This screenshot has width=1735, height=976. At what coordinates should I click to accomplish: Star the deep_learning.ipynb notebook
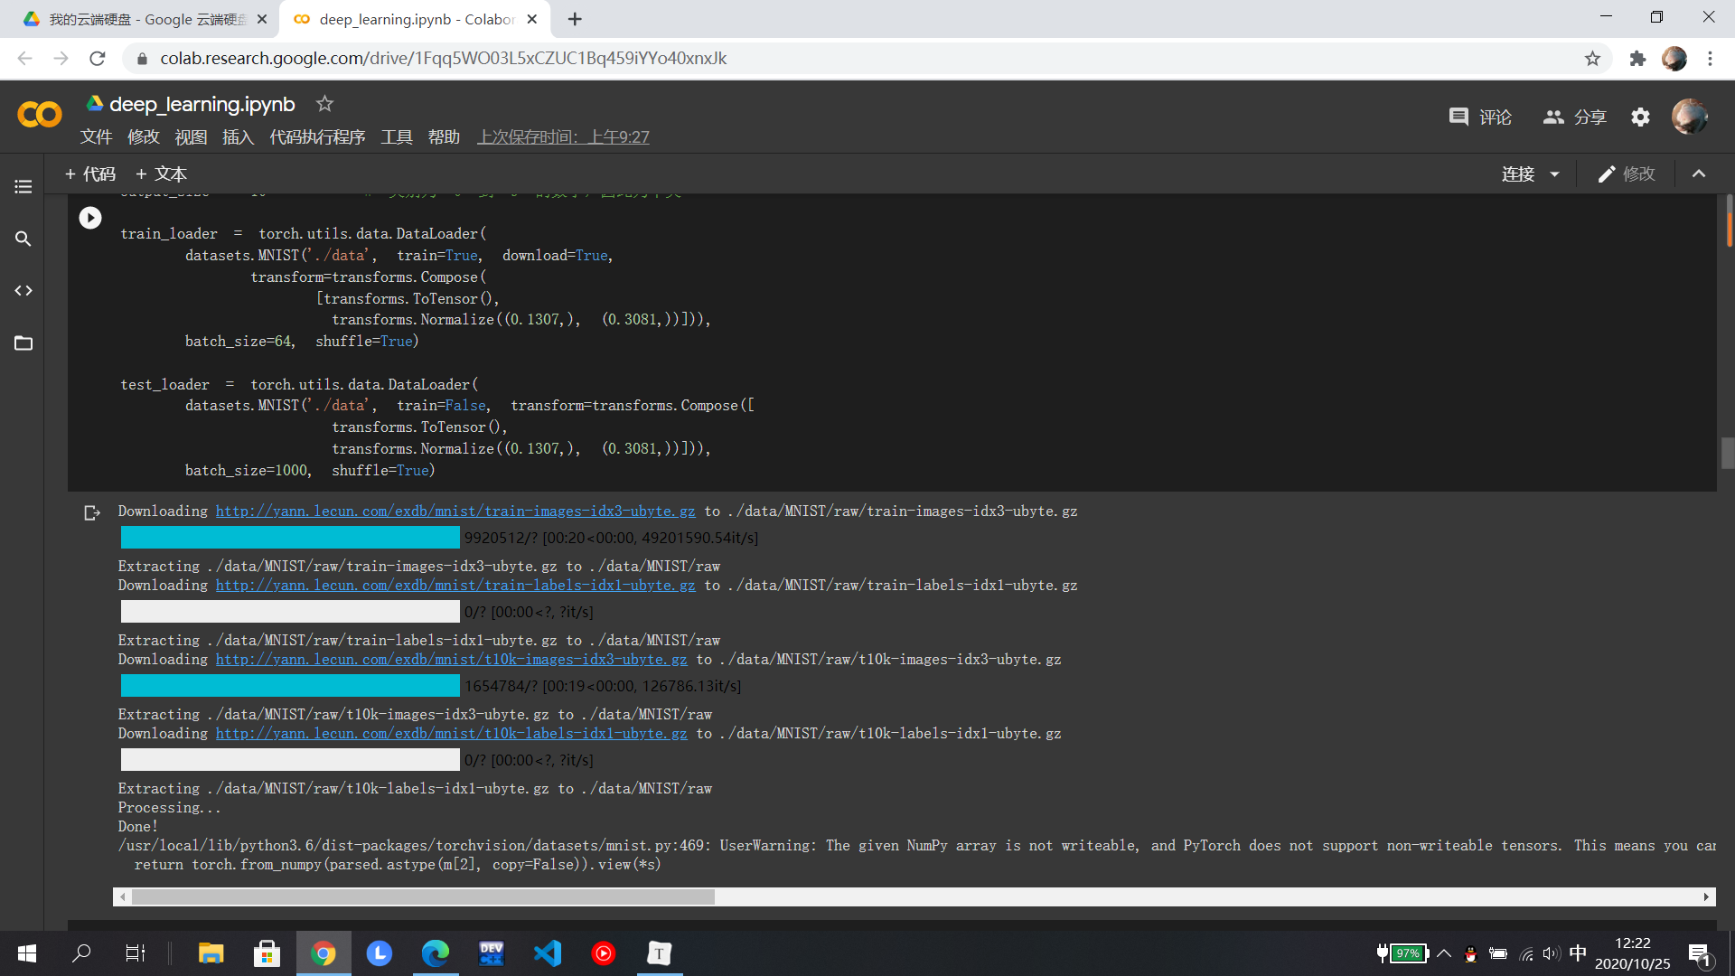coord(324,104)
